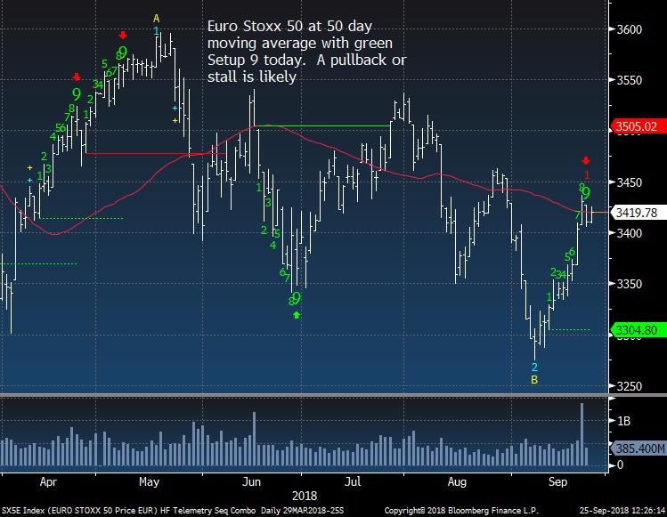Select the large green 9 in September
The image size is (667, 517).
(586, 193)
